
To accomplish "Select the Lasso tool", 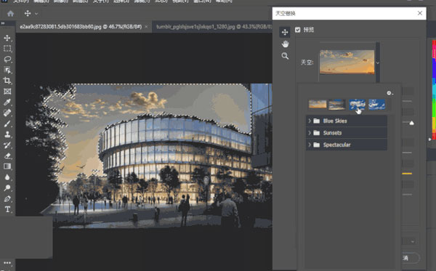I will [7, 59].
